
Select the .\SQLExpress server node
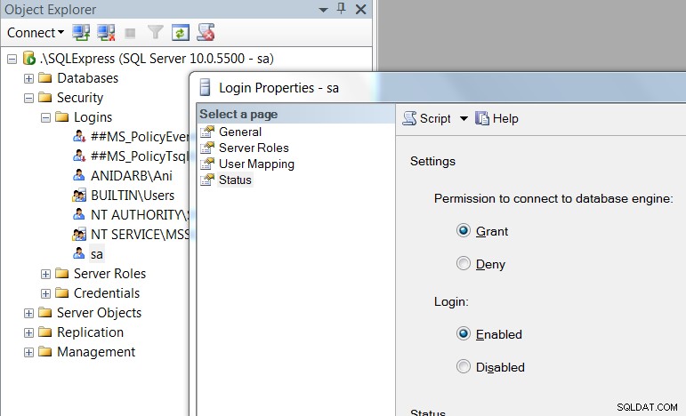[157, 59]
